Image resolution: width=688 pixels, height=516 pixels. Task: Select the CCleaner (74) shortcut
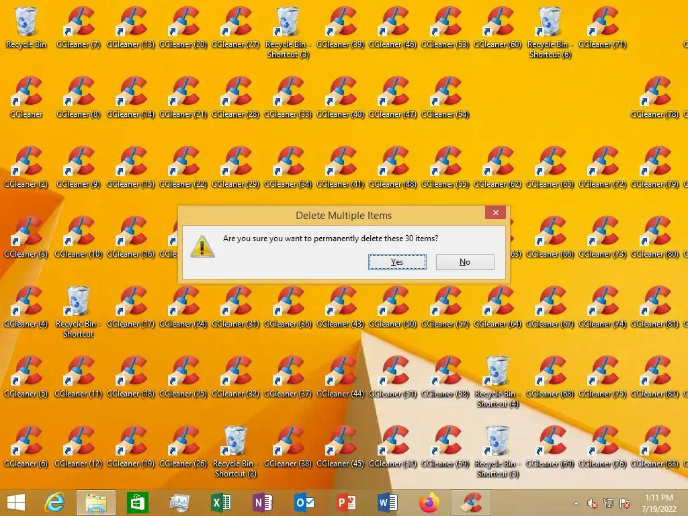[x=603, y=306]
